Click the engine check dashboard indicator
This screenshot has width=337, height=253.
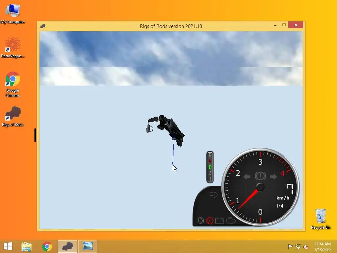230,220
